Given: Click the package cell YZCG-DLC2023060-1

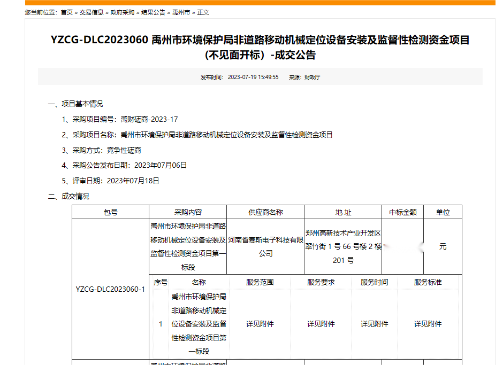Looking at the screenshot, I should coord(110,289).
